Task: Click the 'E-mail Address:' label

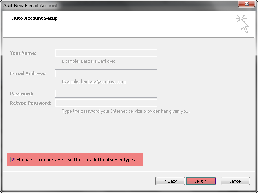Action: point(28,73)
